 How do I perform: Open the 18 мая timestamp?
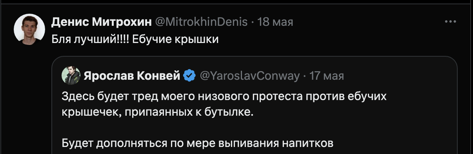tap(275, 22)
